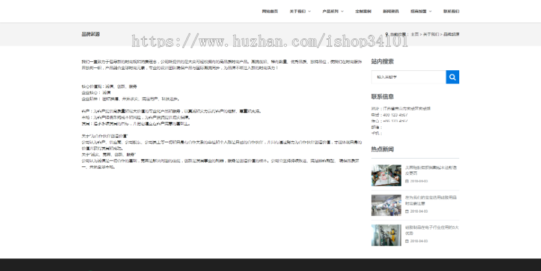Open third news thumbnail with yellow machine
The image size is (541, 271).
click(386, 235)
